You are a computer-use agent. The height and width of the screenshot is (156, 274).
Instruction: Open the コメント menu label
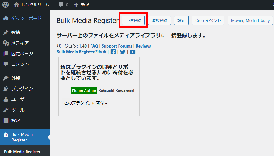click(x=20, y=64)
